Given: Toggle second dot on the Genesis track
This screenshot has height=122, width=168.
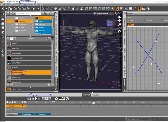Looking at the screenshot, I should [25, 106].
